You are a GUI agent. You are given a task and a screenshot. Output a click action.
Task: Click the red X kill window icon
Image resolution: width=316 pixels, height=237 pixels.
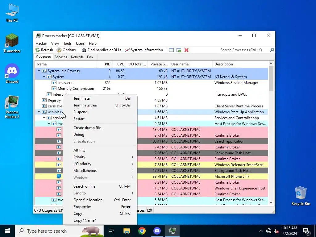click(186, 50)
